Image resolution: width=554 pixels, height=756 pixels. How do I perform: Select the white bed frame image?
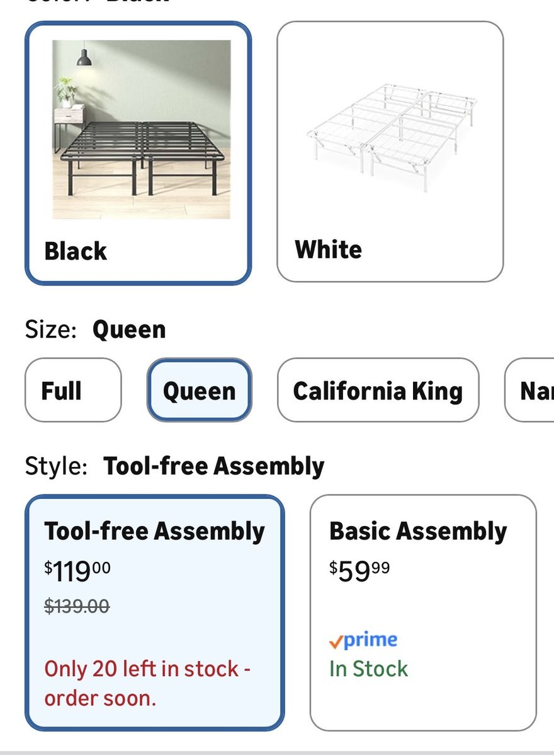391,130
